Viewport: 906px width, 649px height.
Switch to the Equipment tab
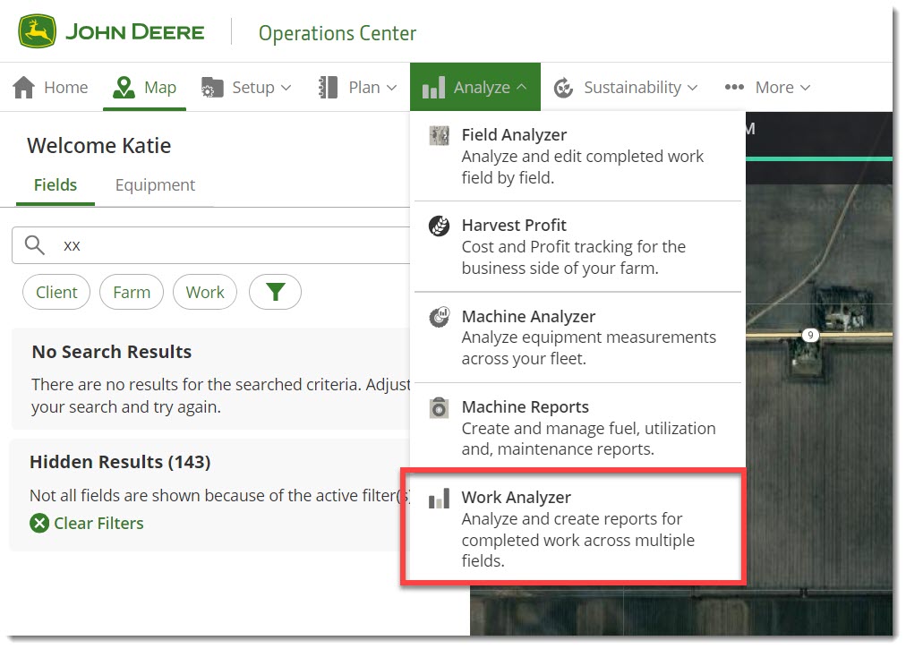[x=155, y=185]
